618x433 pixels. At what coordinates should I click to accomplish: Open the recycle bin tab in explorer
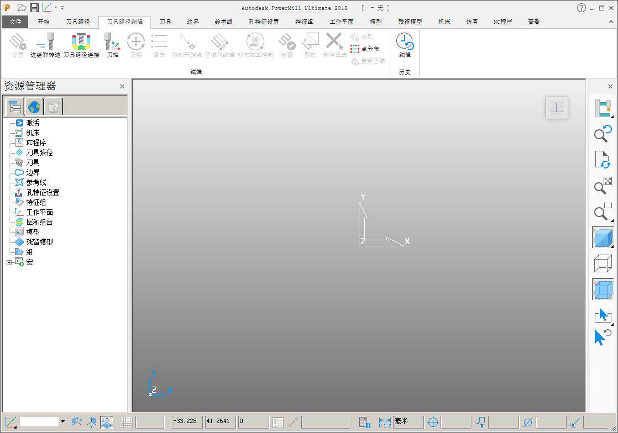click(53, 107)
